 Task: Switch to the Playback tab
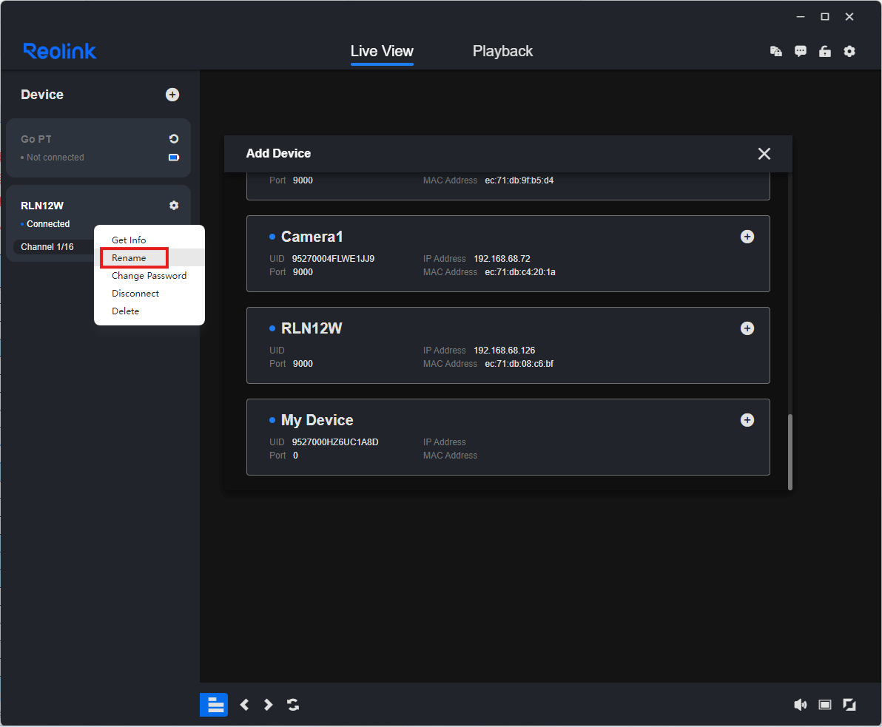click(x=502, y=51)
